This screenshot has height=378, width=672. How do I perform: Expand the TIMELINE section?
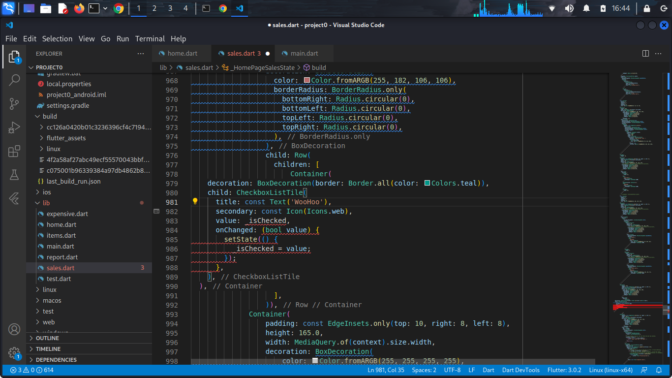tap(89, 349)
